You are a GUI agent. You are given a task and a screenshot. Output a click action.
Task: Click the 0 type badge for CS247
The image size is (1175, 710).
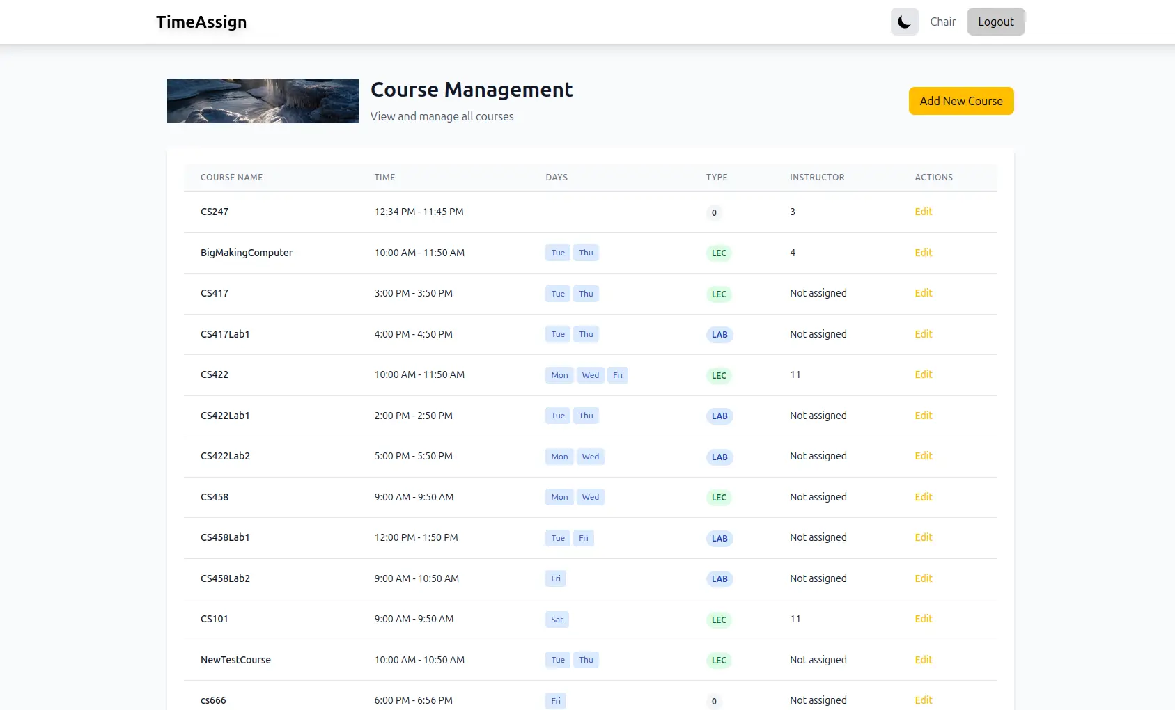point(714,213)
